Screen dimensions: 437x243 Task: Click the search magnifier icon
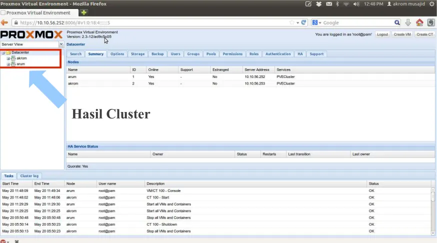pos(397,22)
